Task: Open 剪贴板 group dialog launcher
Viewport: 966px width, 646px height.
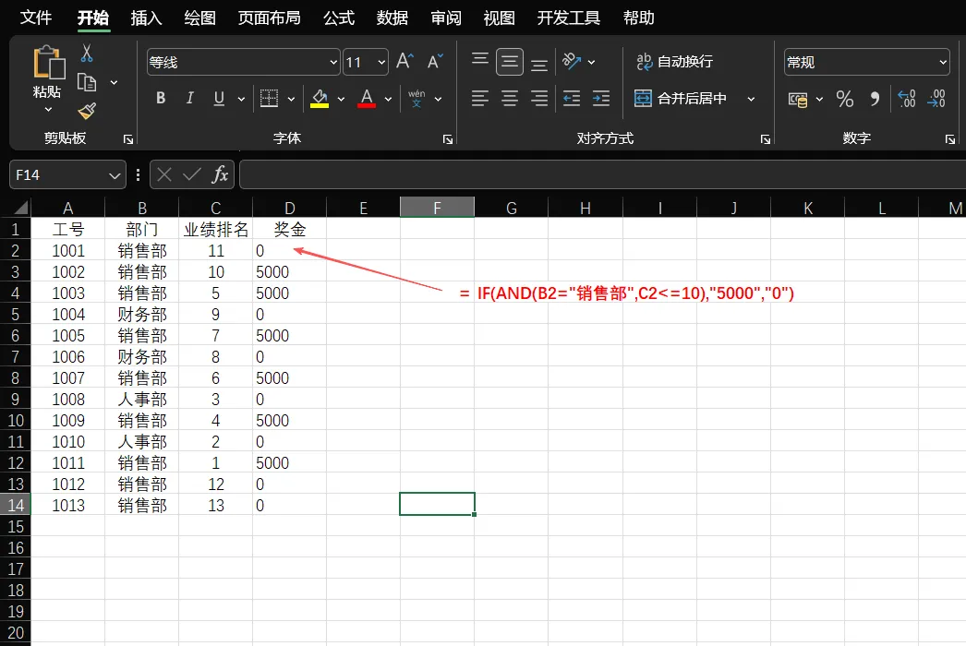Action: pyautogui.click(x=128, y=139)
